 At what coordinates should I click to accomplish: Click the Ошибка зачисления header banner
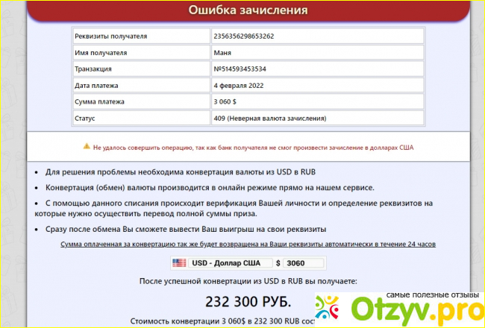pyautogui.click(x=248, y=10)
